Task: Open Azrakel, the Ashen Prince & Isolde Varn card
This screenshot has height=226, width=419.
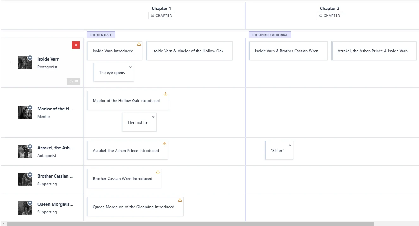Action: click(x=374, y=51)
